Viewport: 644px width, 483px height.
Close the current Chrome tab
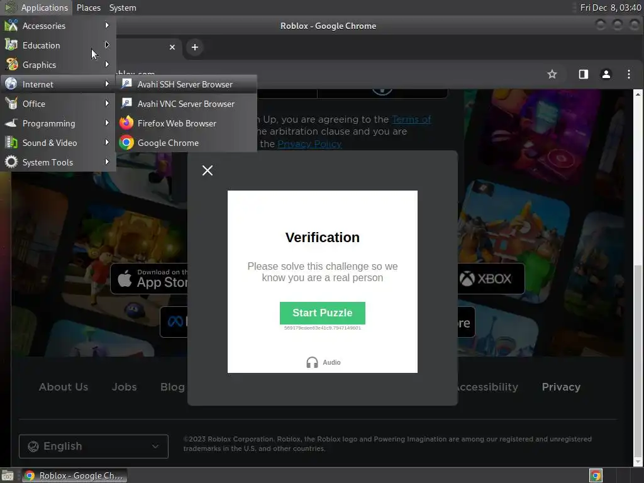(x=172, y=47)
